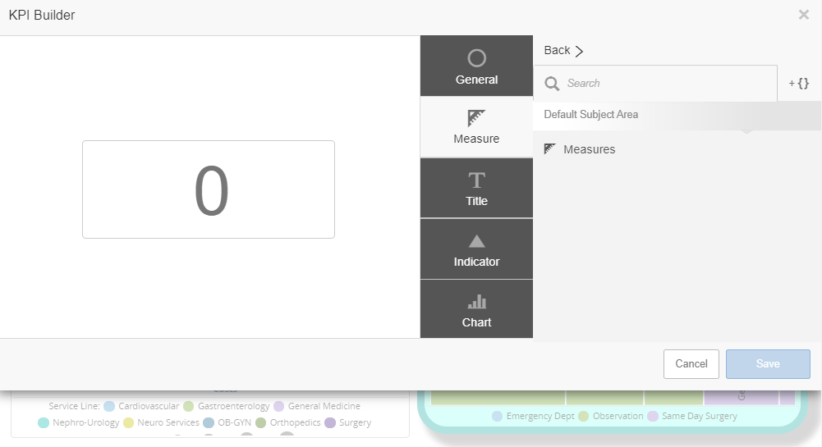Click the Indicator triangle icon

476,241
